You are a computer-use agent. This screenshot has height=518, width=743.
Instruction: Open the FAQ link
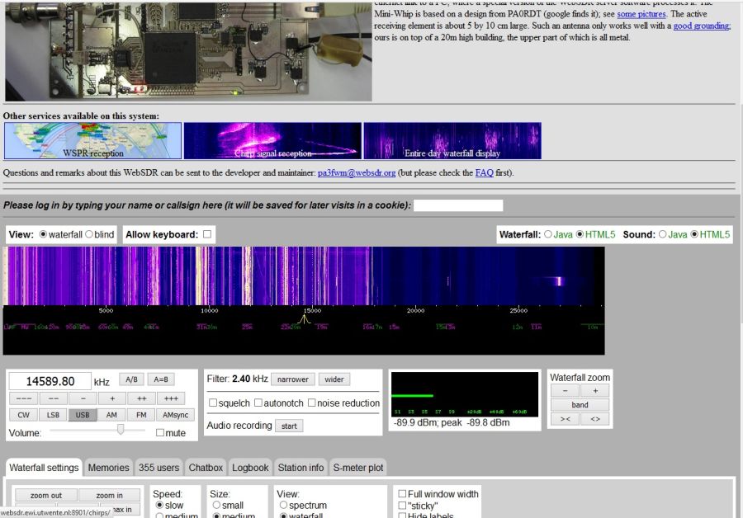tap(484, 173)
